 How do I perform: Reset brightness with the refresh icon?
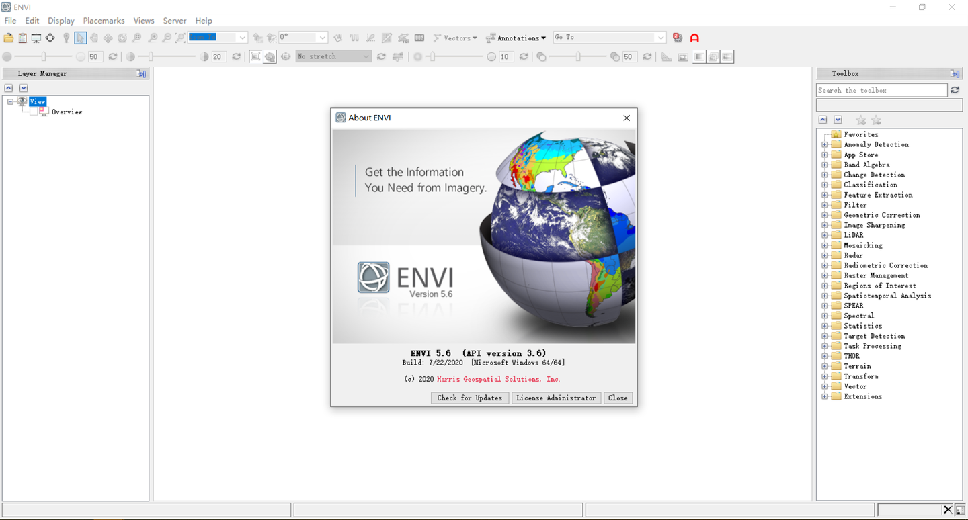pos(112,57)
